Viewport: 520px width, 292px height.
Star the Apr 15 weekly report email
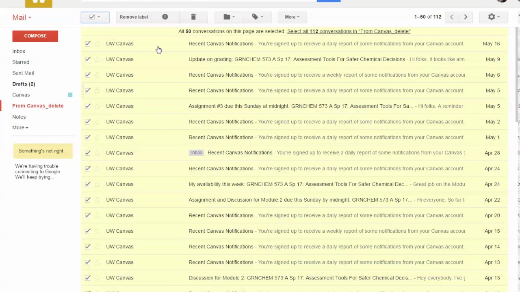click(97, 231)
